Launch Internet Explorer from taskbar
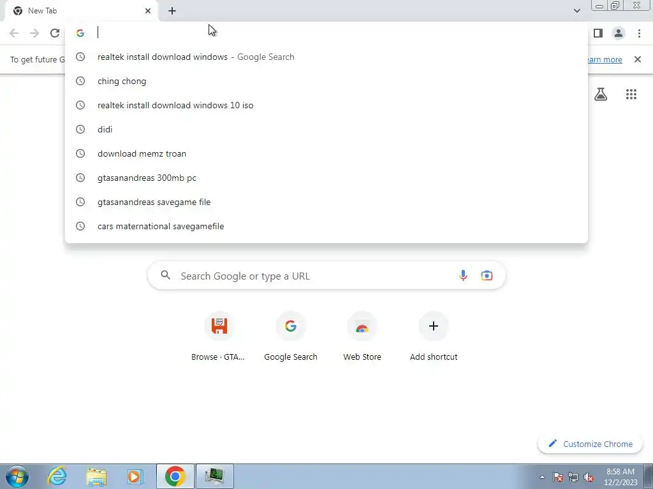Viewport: 653px width, 489px height. (57, 476)
